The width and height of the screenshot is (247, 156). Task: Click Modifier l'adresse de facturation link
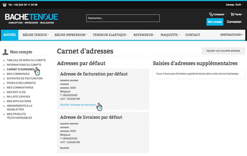78,105
